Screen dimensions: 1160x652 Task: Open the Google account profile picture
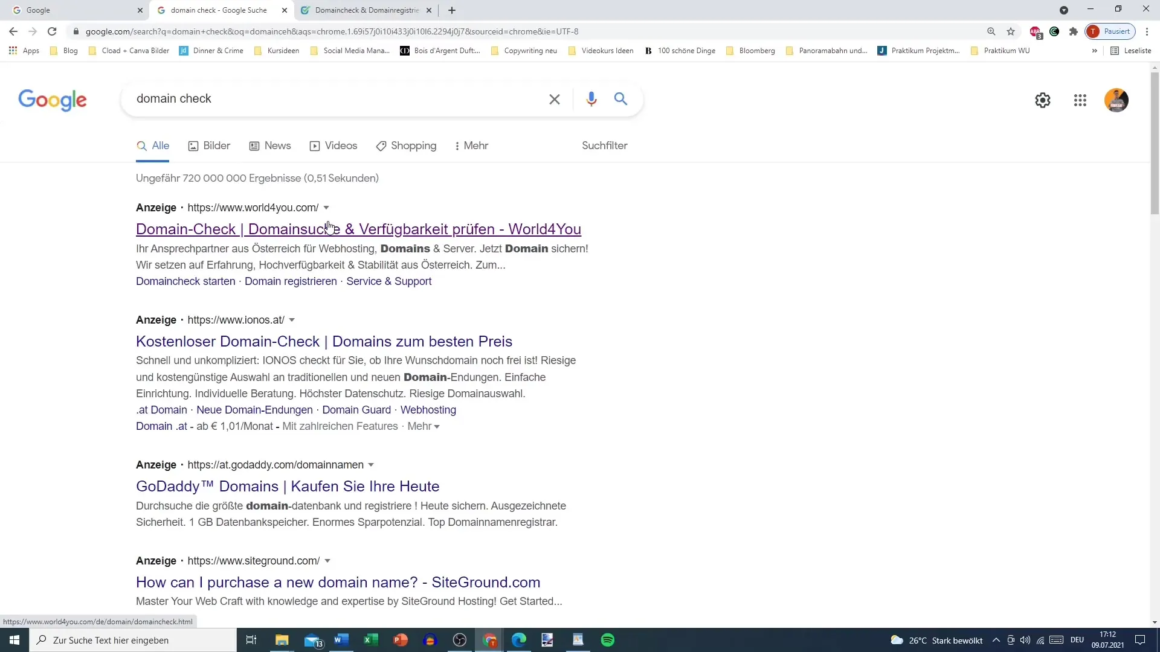pyautogui.click(x=1116, y=100)
